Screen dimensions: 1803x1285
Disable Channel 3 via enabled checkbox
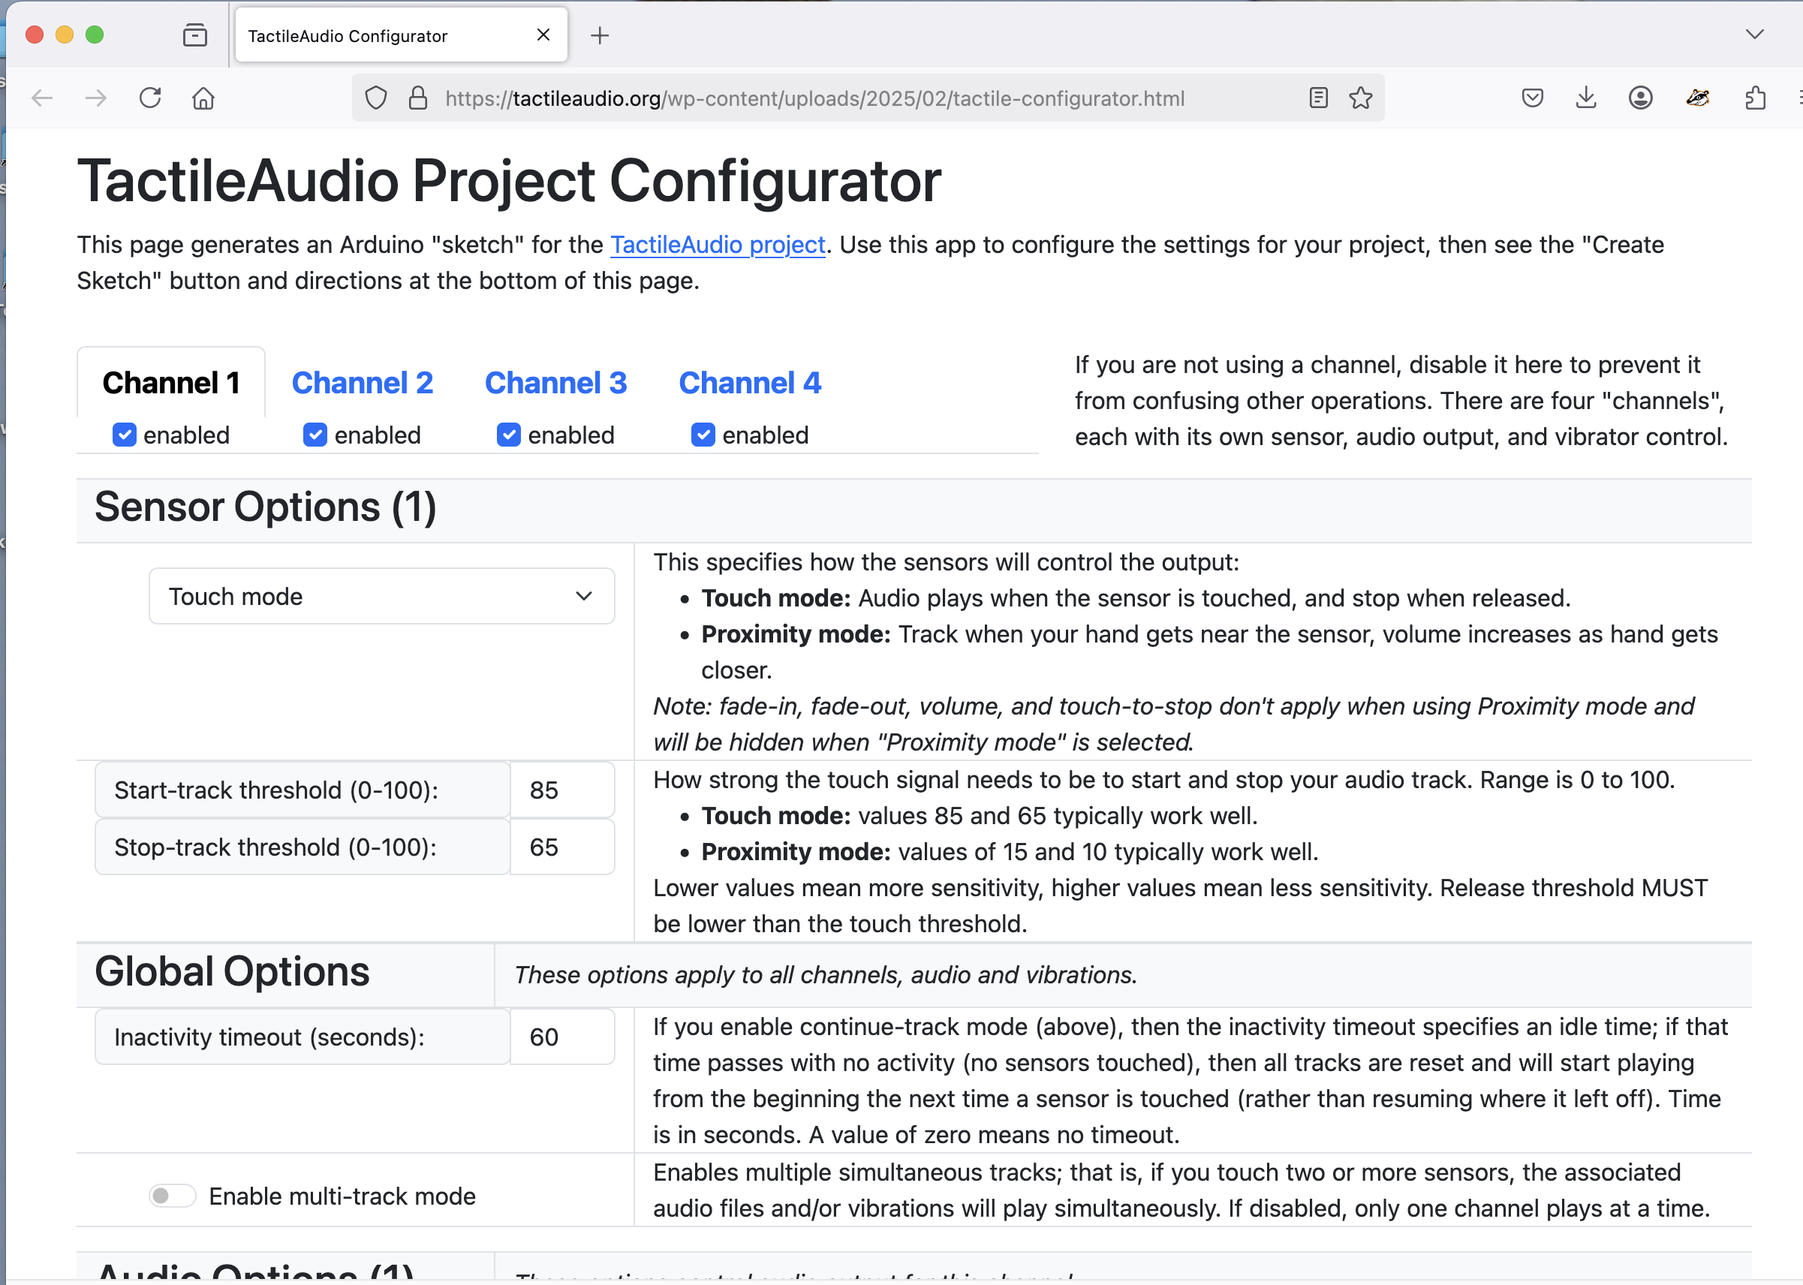click(x=509, y=435)
